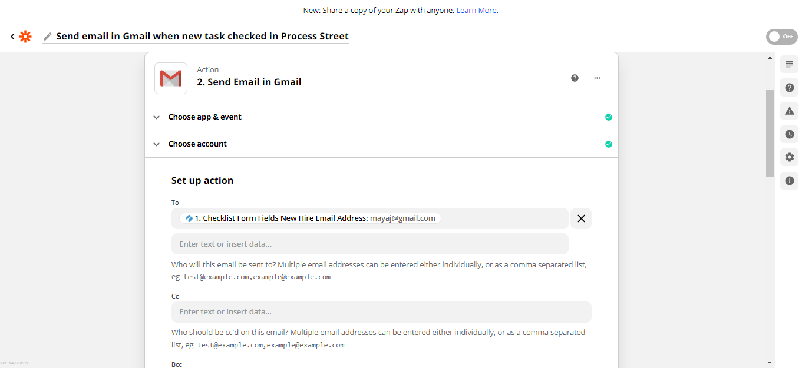Open Zap info icon in sidebar
The image size is (802, 368).
pyautogui.click(x=790, y=181)
